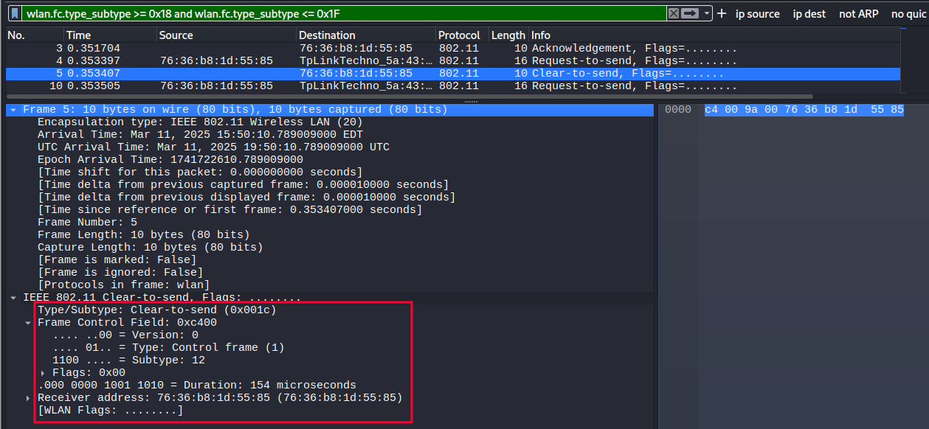Expand the Receiver address node
Viewport: 929px width, 429px height.
click(29, 398)
